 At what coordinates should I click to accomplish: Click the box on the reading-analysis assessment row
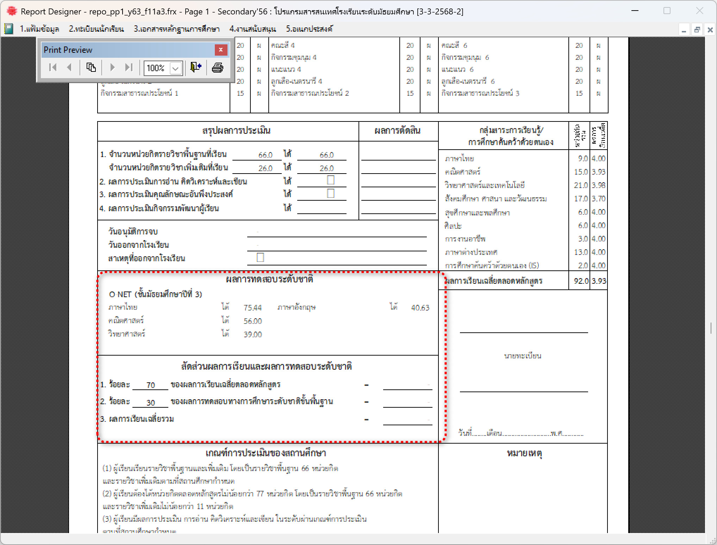(x=330, y=180)
